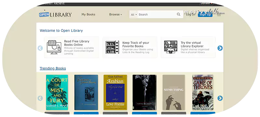Screen dimensions: 260x117
Task: Open A Court of Mist and Fury cover
Action: [x=57, y=92]
